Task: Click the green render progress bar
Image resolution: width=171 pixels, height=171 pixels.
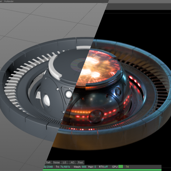Action: (x=102, y=170)
